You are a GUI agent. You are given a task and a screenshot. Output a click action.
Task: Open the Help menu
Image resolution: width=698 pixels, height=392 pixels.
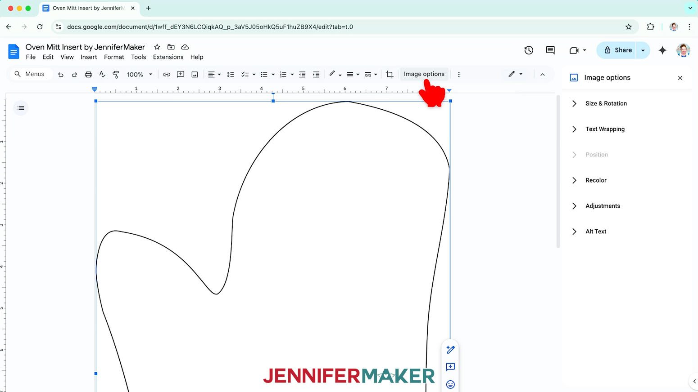click(197, 57)
